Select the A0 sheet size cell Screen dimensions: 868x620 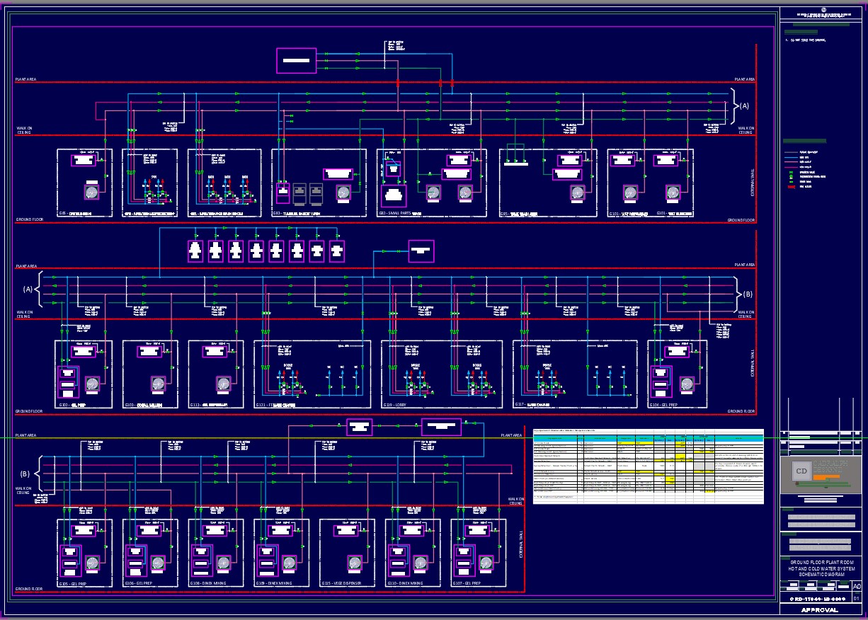(856, 586)
